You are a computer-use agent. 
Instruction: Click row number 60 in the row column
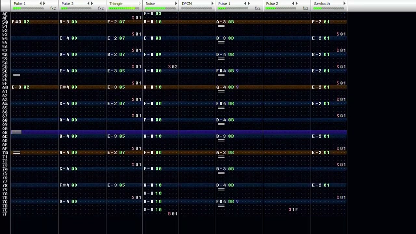point(5,87)
